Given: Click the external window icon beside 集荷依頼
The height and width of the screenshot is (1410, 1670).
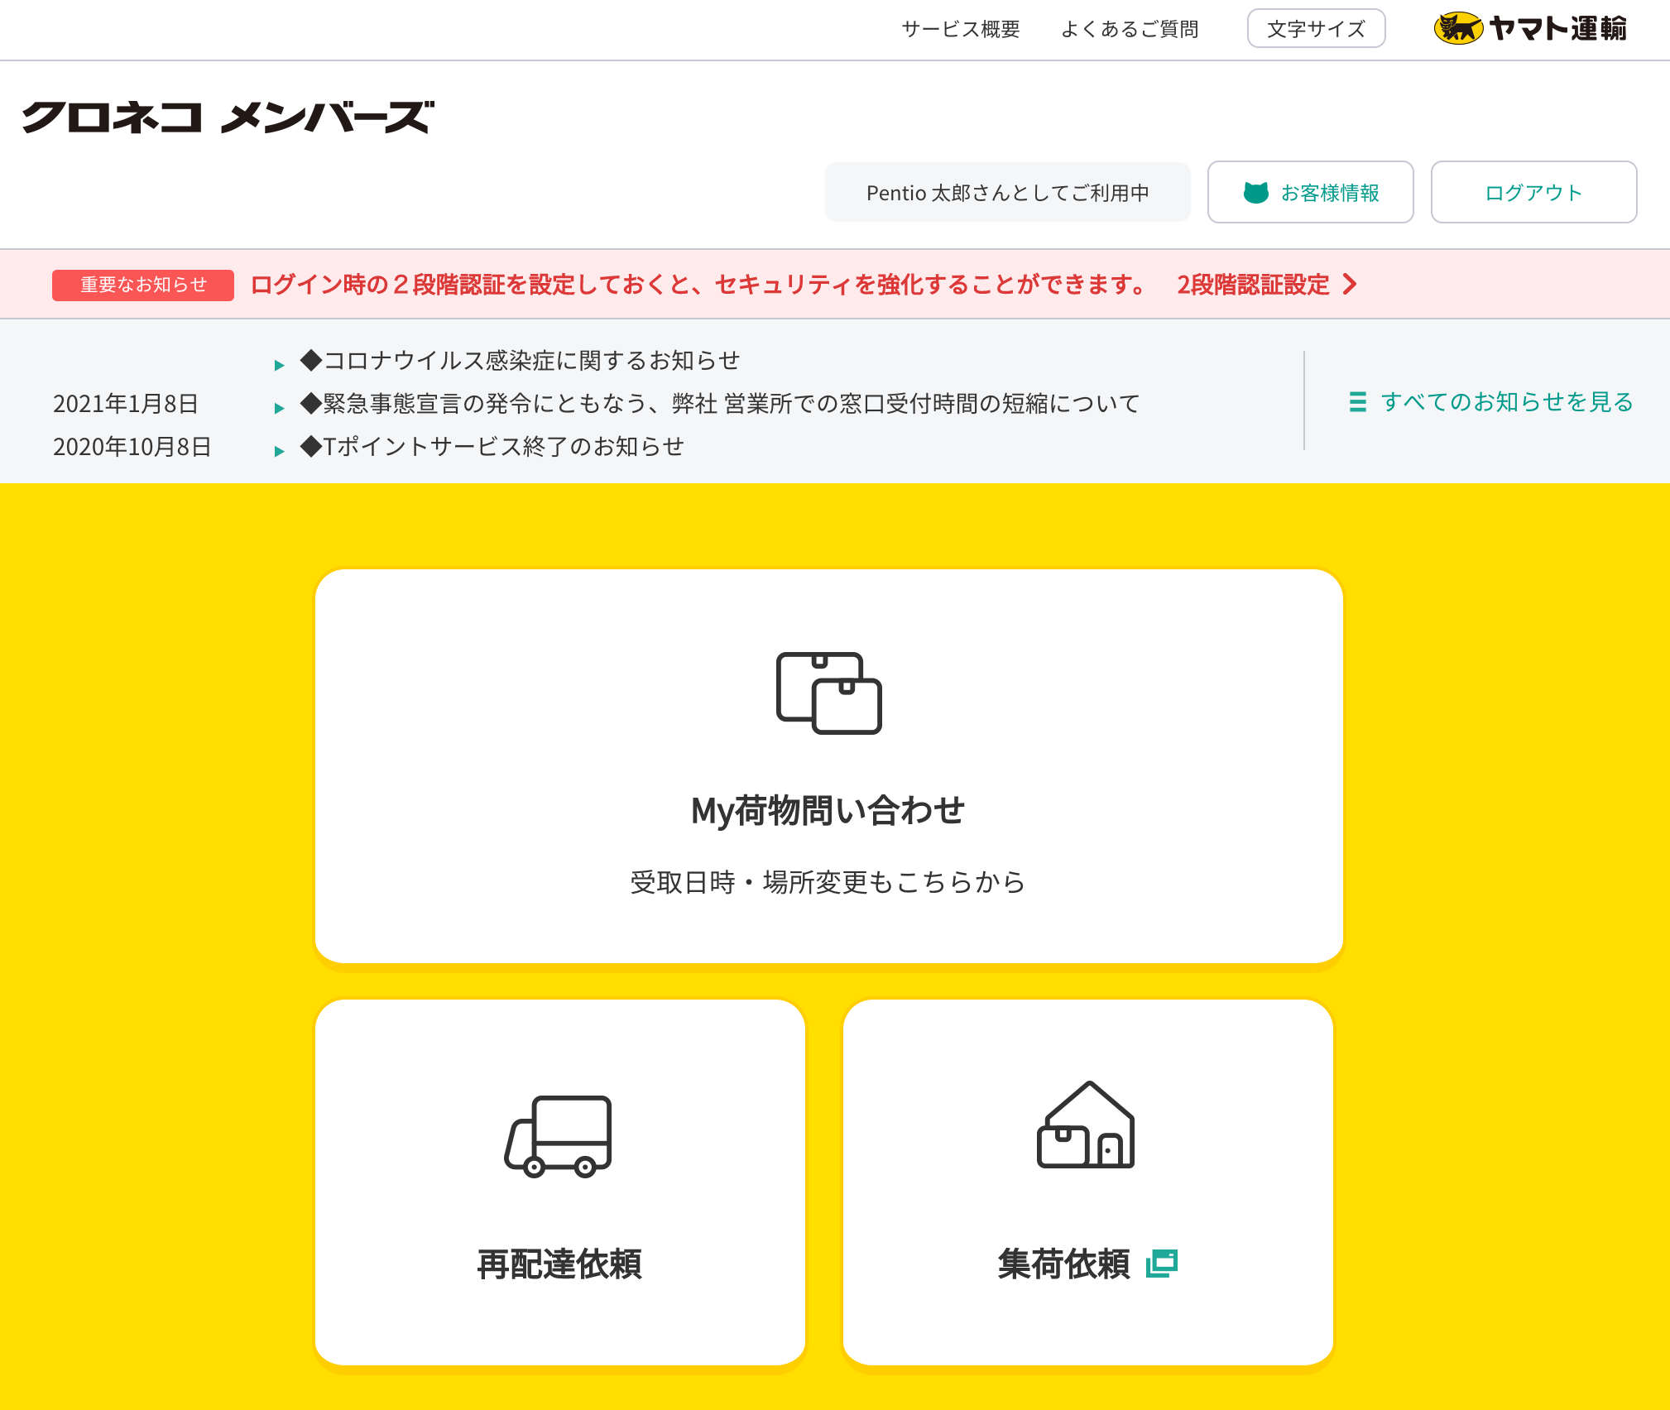Looking at the screenshot, I should pos(1162,1264).
